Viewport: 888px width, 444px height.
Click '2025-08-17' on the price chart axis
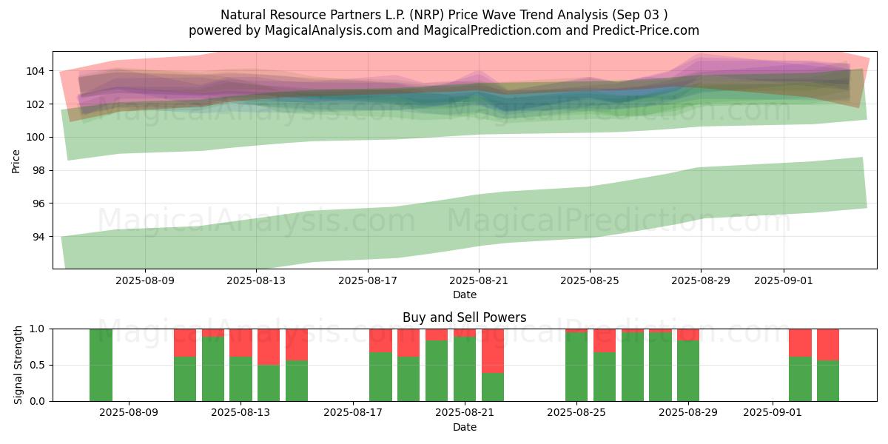tap(367, 281)
